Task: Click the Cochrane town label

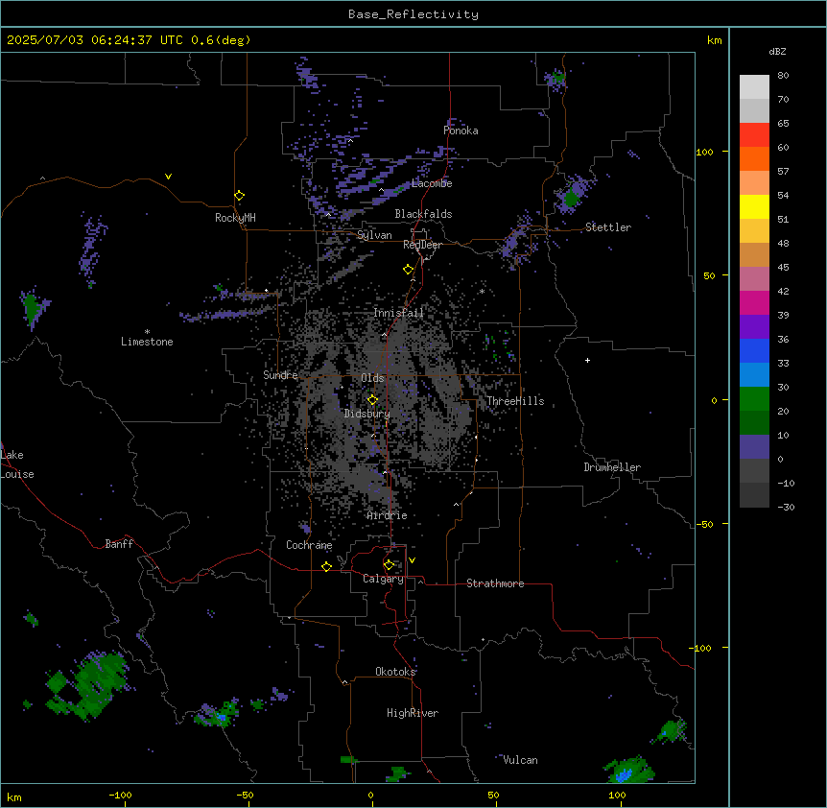Action: (x=309, y=545)
